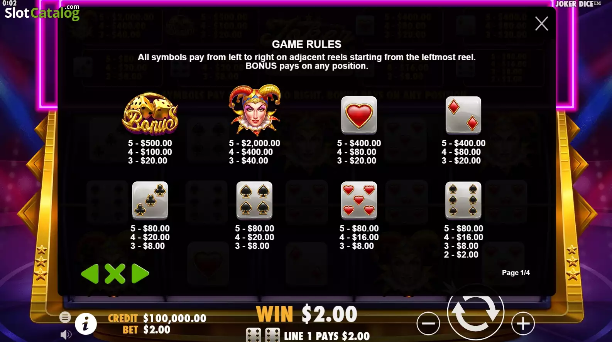612x342 pixels.
Task: Select the four spades dice symbol
Action: point(255,200)
